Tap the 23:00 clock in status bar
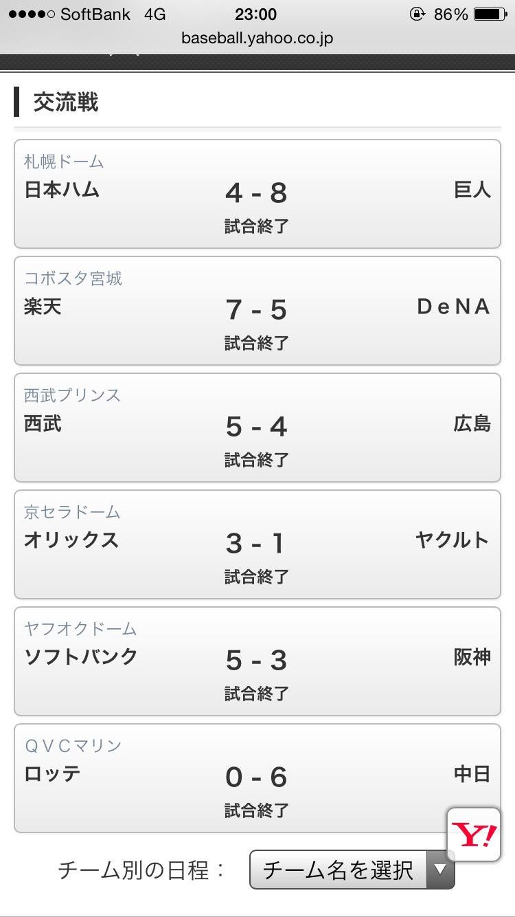The width and height of the screenshot is (515, 917). click(255, 14)
